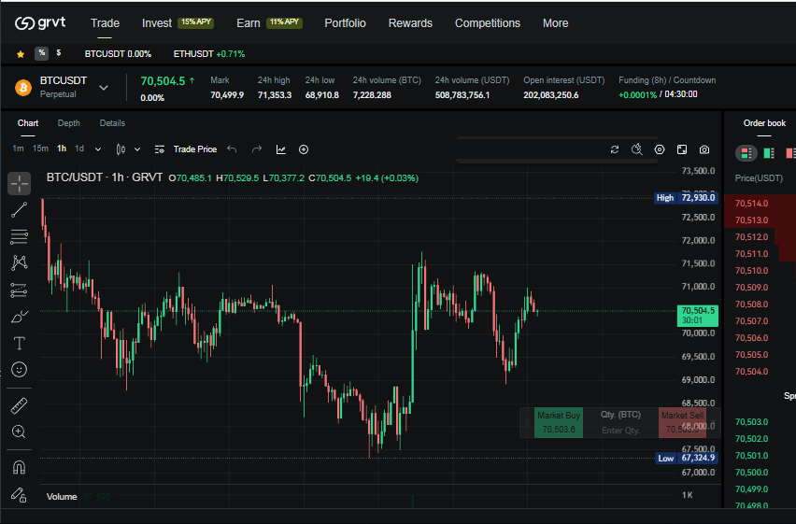Screen dimensions: 796x524
Task: Show only bids in order book
Action: pyautogui.click(x=769, y=153)
